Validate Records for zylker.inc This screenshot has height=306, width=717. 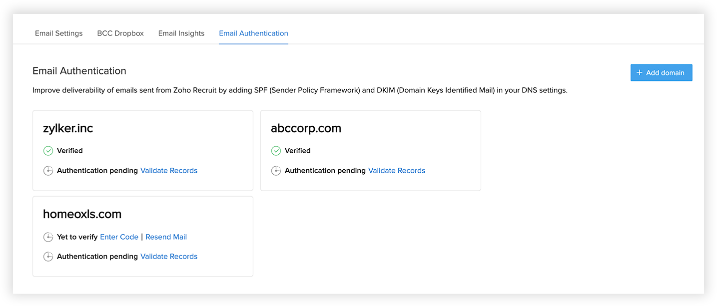(x=169, y=171)
